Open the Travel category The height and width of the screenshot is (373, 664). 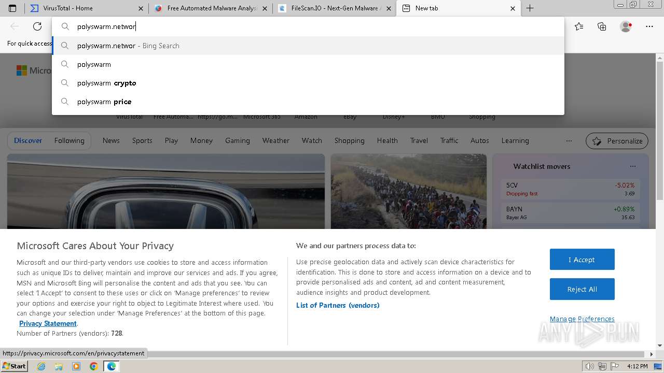point(419,140)
